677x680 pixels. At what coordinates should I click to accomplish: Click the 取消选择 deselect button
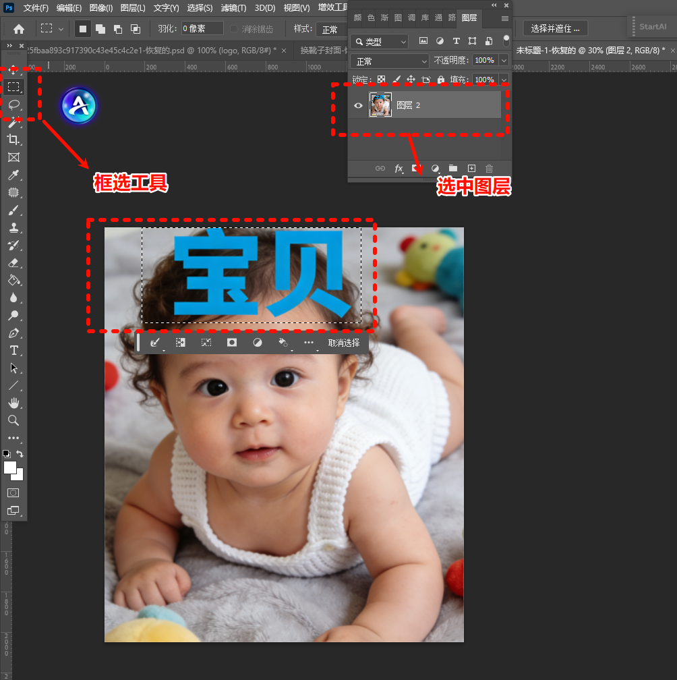344,343
